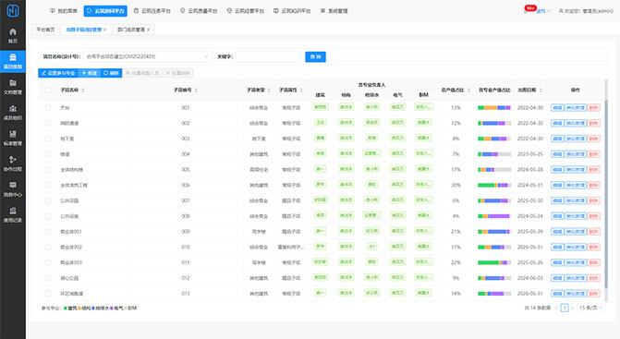Click the platform logo in the sidebar
This screenshot has width=620, height=339.
[13, 11]
